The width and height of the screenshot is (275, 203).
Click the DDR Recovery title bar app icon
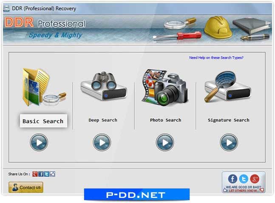pos(7,8)
